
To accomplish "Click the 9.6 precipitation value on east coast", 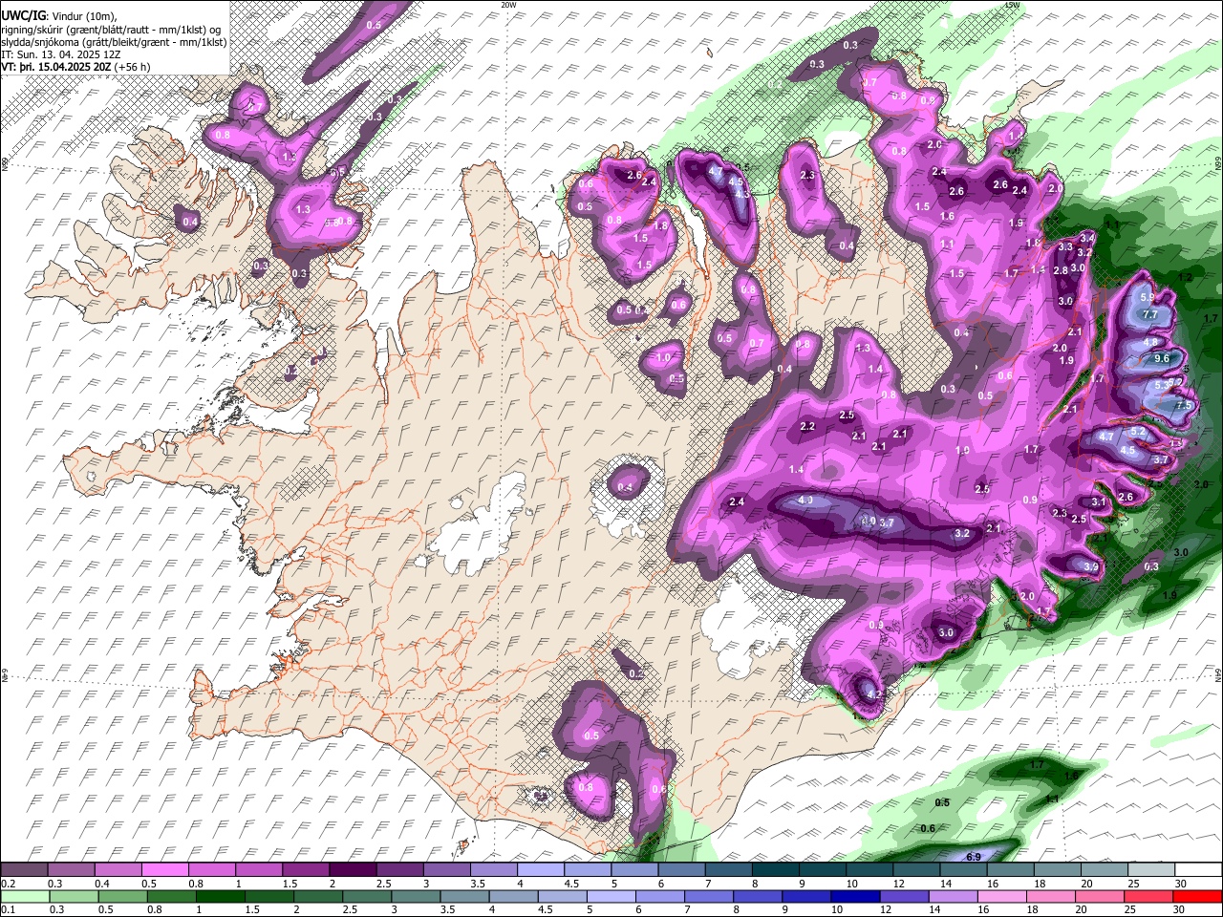I will point(1162,358).
